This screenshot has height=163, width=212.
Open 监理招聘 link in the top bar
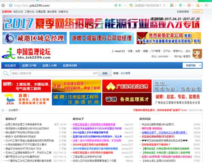coord(7,11)
